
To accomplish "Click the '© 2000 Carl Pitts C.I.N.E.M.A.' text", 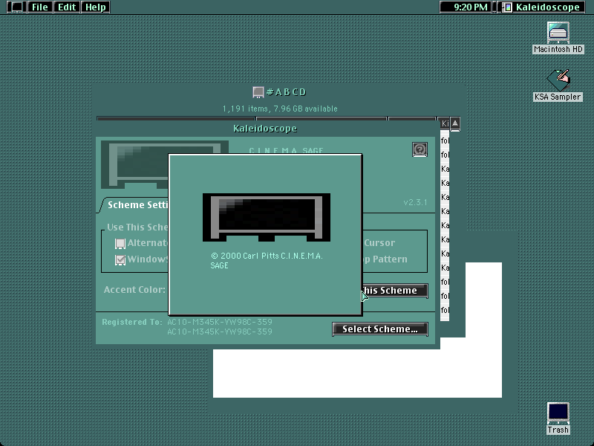I will pos(267,256).
